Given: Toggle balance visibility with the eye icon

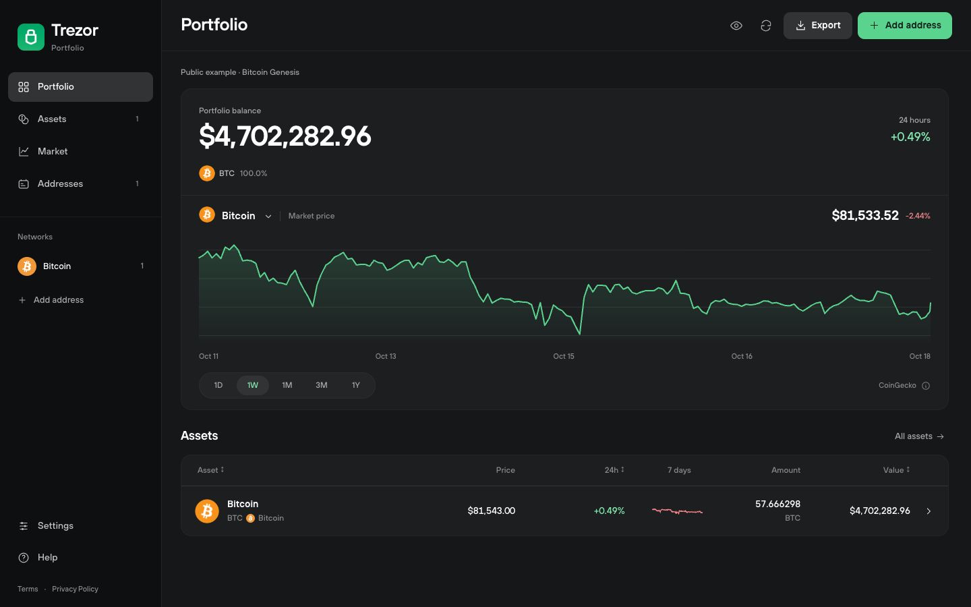Looking at the screenshot, I should pos(736,26).
